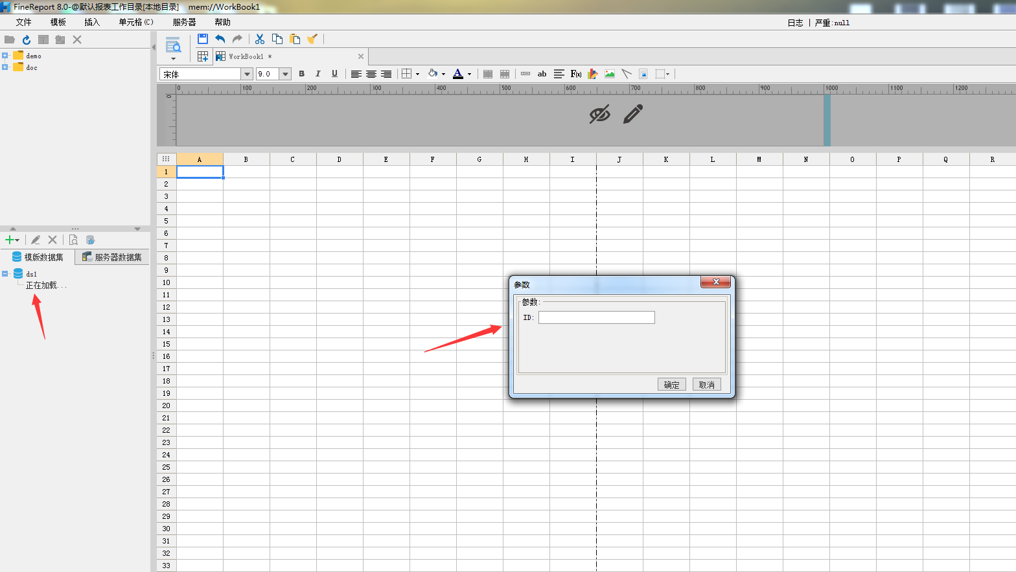Viewport: 1016px width, 572px height.
Task: Toggle bold formatting
Action: point(301,74)
